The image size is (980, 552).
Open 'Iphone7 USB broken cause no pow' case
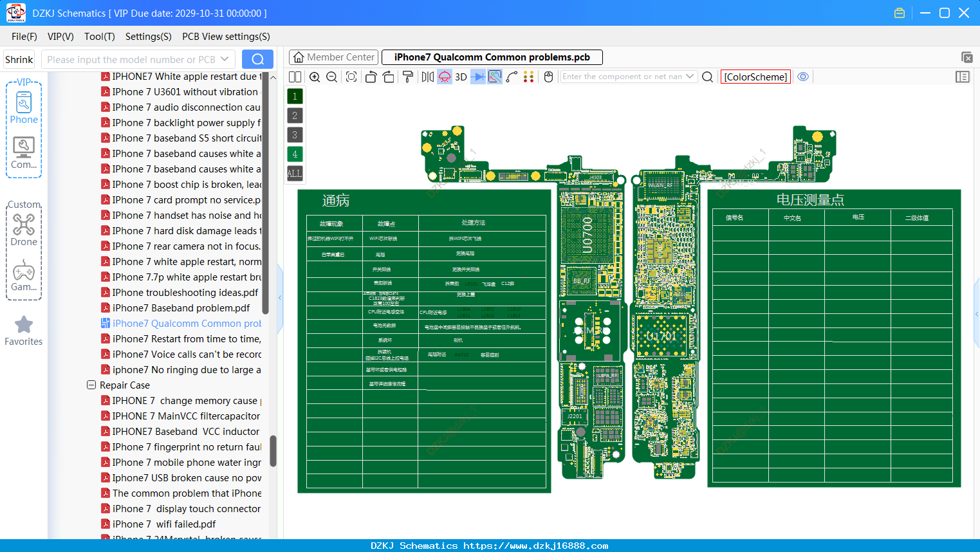pyautogui.click(x=181, y=478)
